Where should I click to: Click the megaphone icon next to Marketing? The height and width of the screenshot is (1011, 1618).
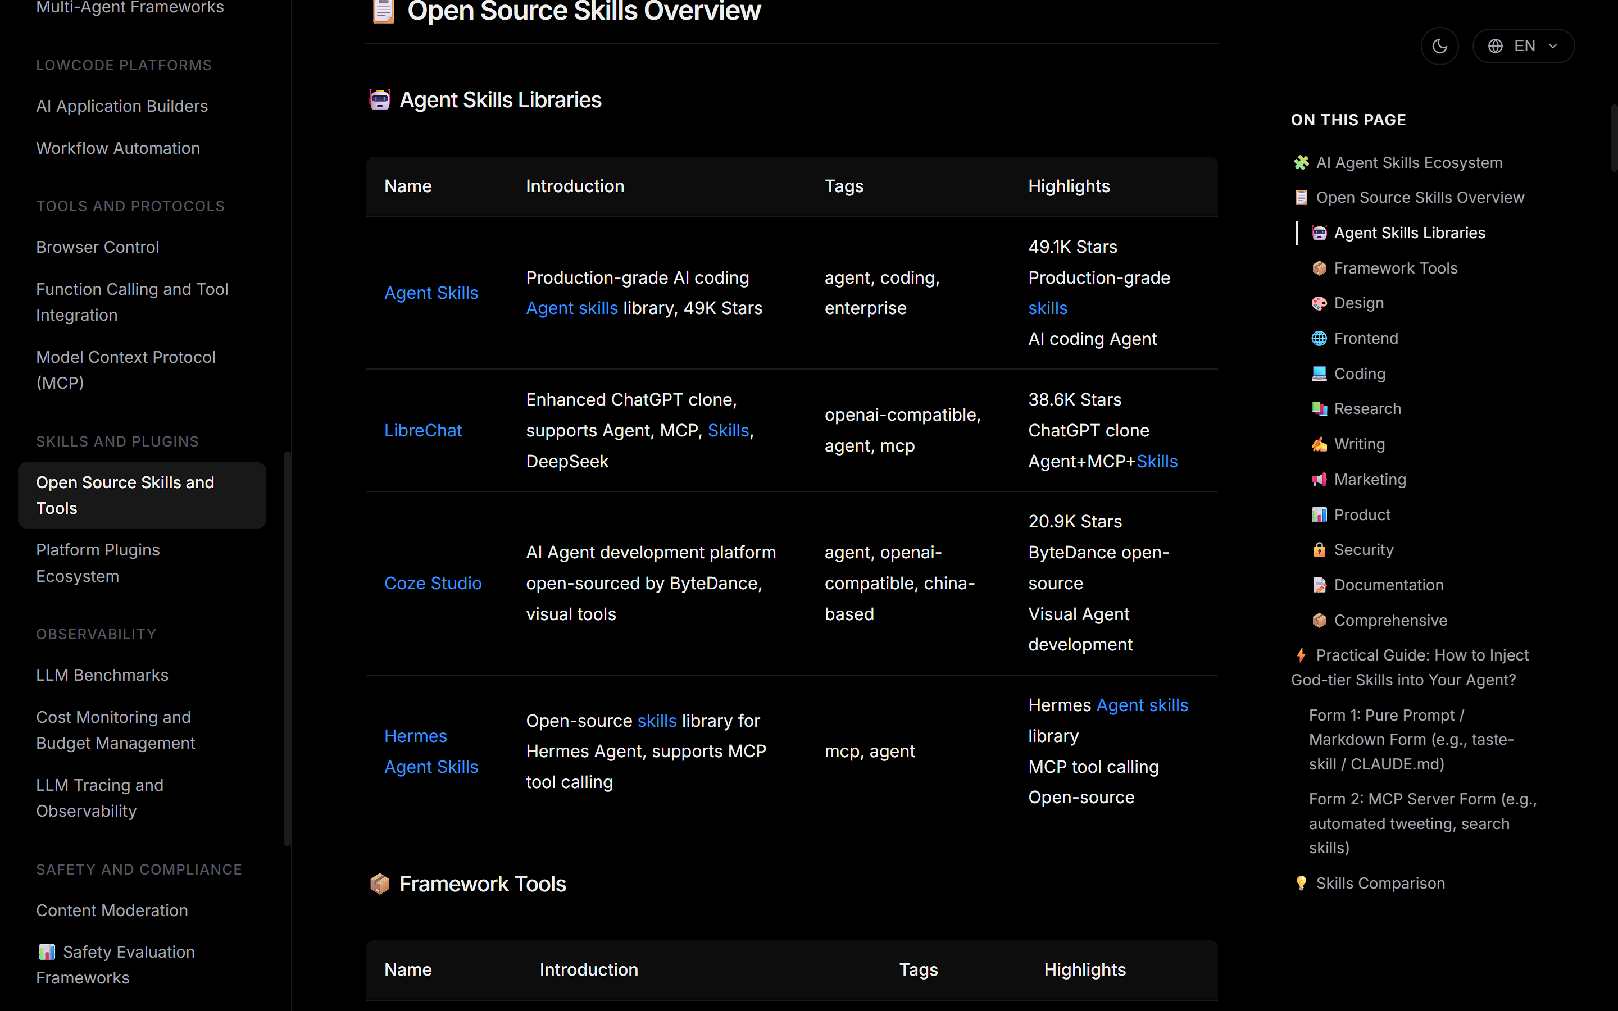tap(1319, 480)
